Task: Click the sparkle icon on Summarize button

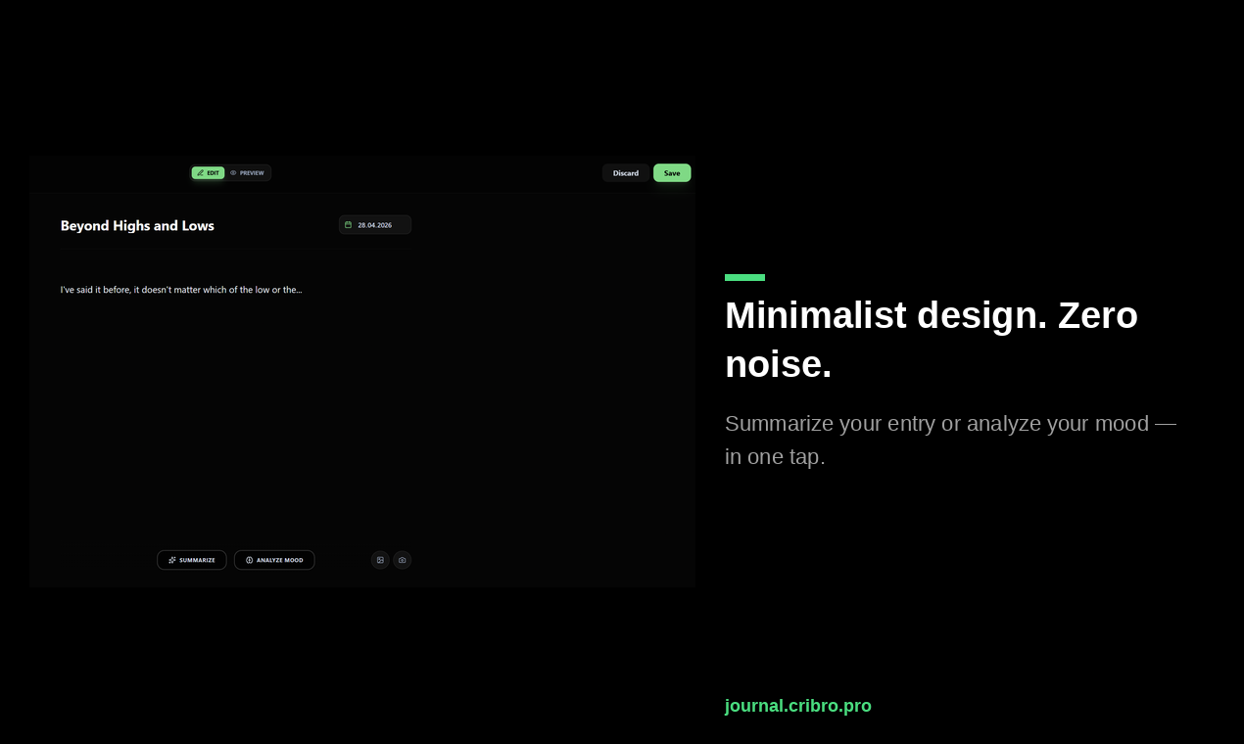Action: (x=172, y=560)
